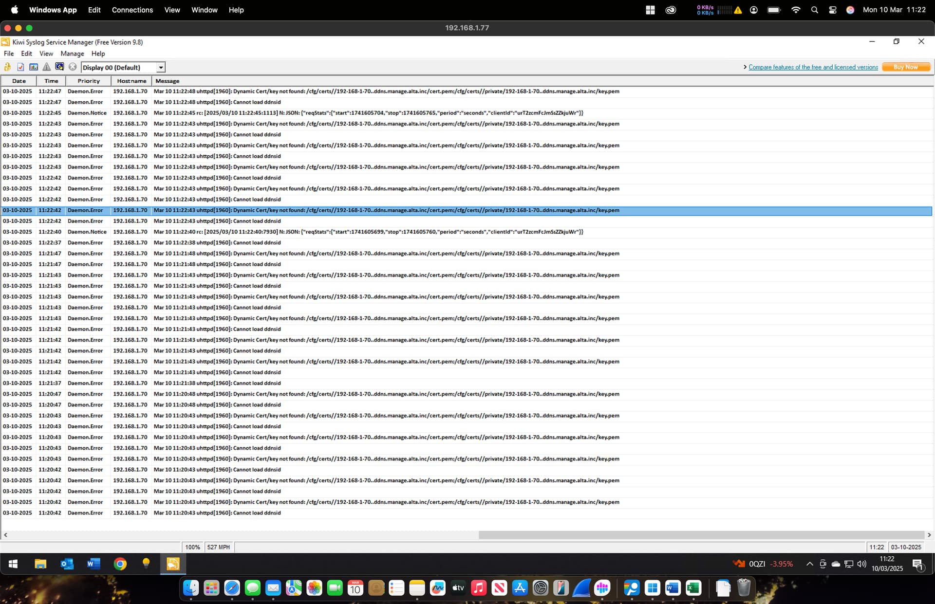The image size is (935, 604).
Task: Open the 0QZI -3.95% stock widget
Action: 763,564
